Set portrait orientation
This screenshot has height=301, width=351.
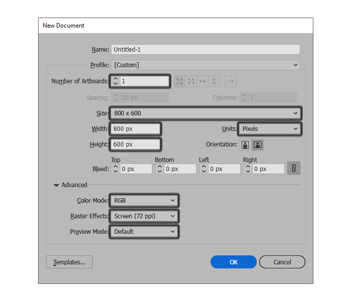(x=245, y=145)
